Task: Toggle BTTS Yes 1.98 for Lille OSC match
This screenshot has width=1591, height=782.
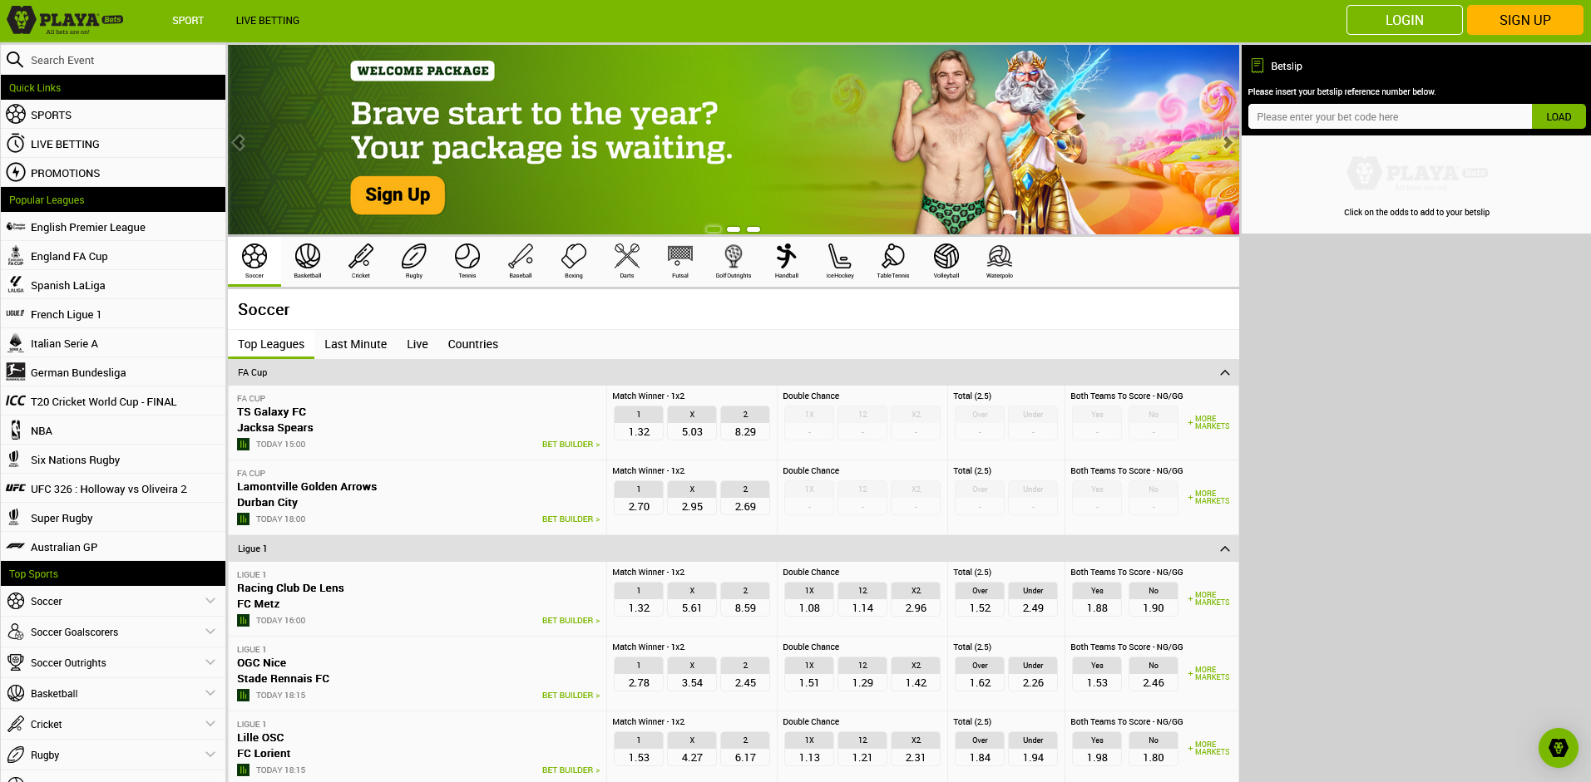Action: point(1097,757)
